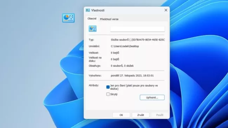Click the Velikost value 0 bajtů
Viewport: 228px width, 128px height.
(115, 53)
